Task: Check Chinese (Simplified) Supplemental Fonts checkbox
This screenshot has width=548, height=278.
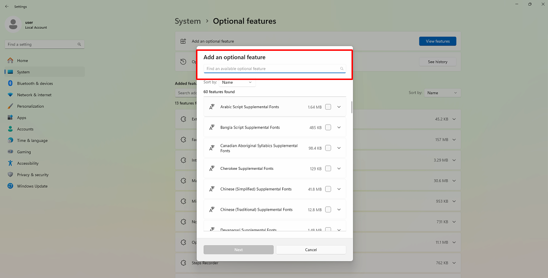Action: click(328, 189)
